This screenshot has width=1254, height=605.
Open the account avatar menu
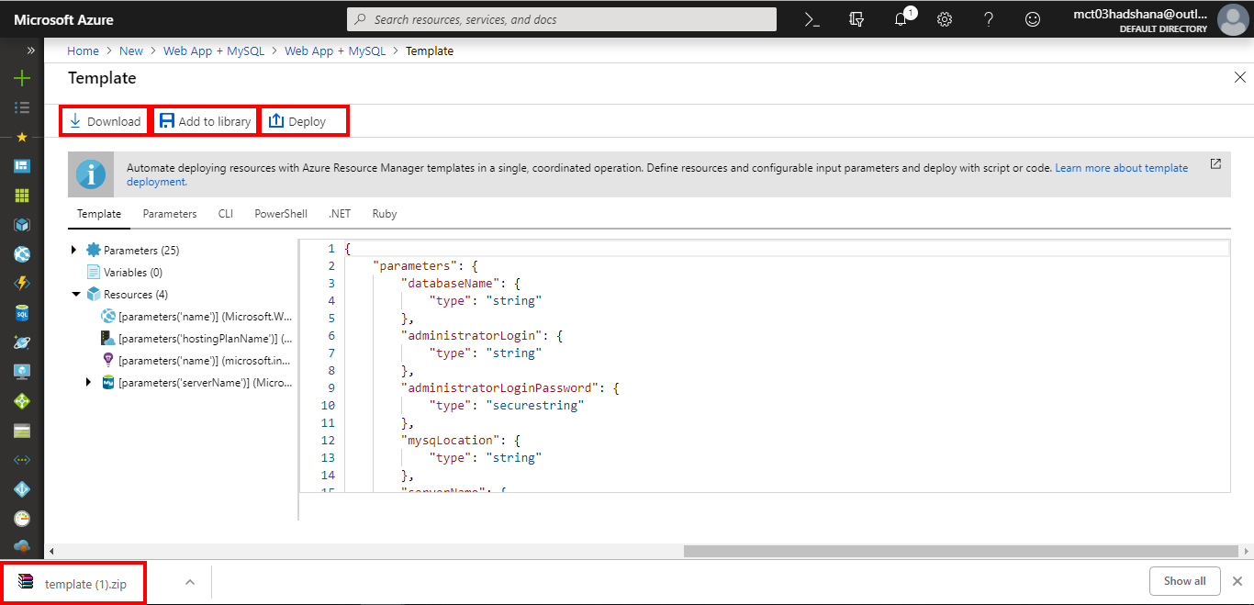pos(1232,19)
